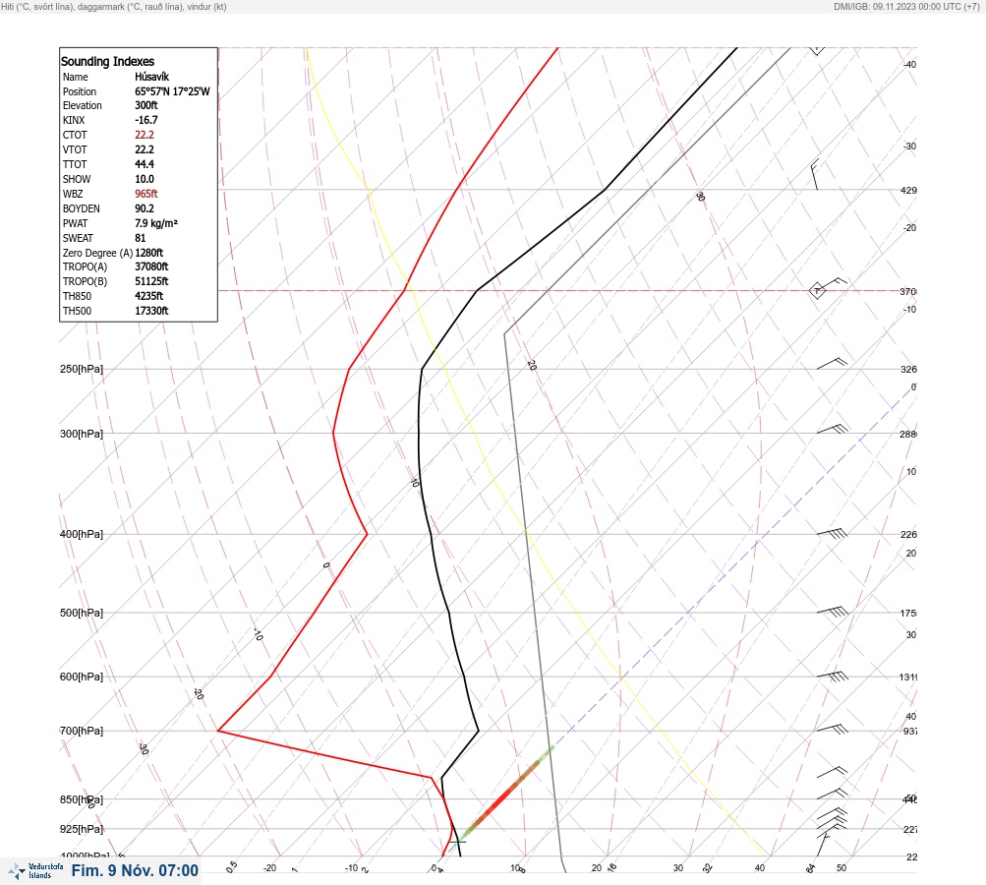This screenshot has width=986, height=885.
Task: Click the wind barb at 600 hPa level
Action: click(x=832, y=677)
